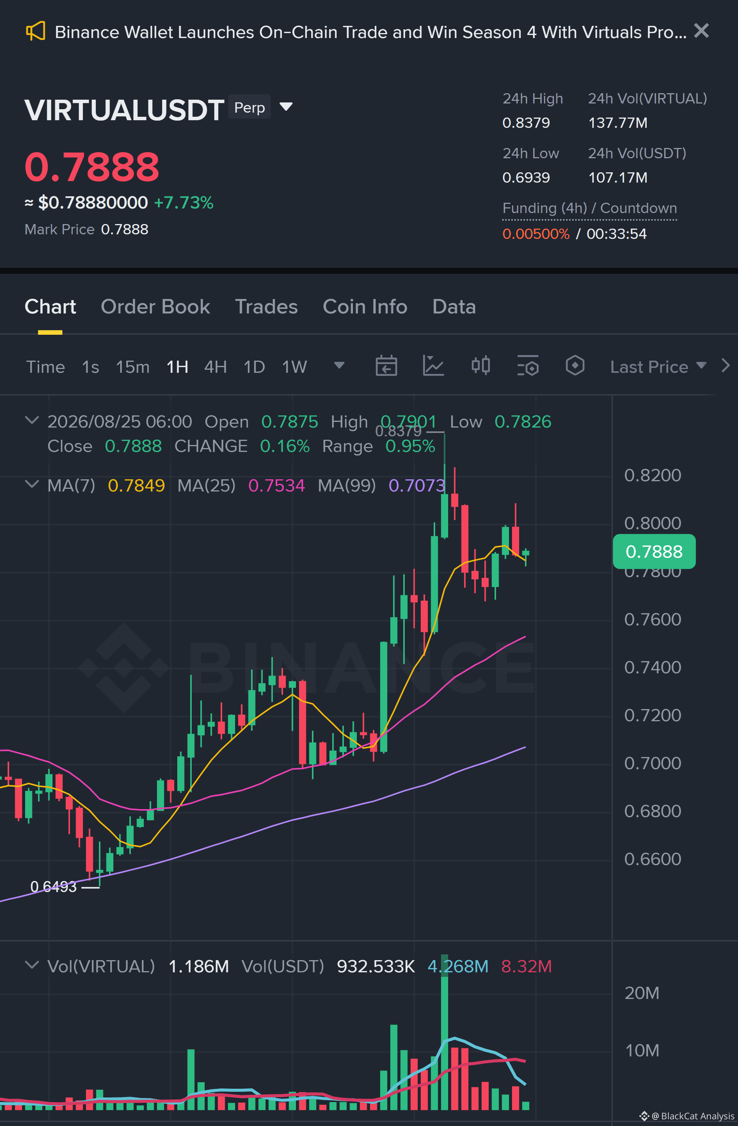Image resolution: width=738 pixels, height=1126 pixels.
Task: Click the MA(25) value 0.7534
Action: click(277, 485)
